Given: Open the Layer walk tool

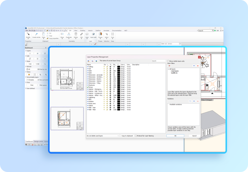Looking at the screenshot, I should point(93,34).
